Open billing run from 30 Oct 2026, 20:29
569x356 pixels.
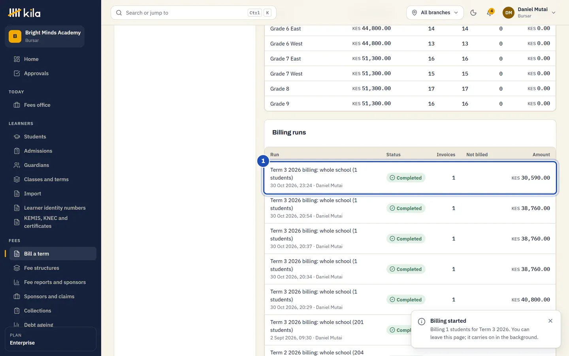point(410,299)
